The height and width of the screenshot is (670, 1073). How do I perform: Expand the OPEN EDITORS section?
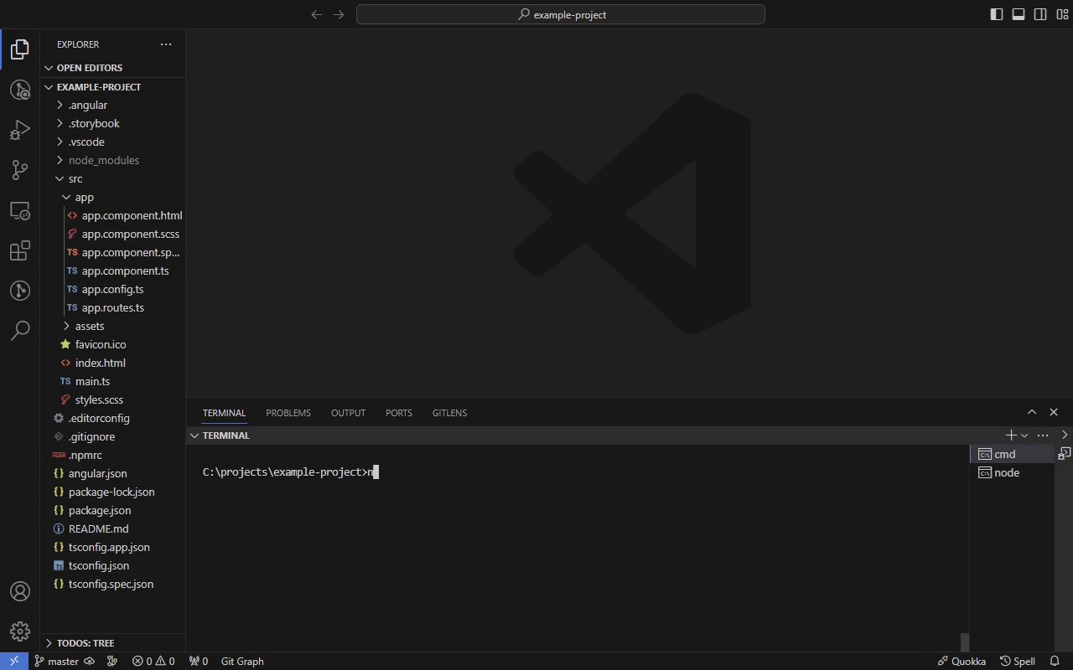(x=113, y=68)
